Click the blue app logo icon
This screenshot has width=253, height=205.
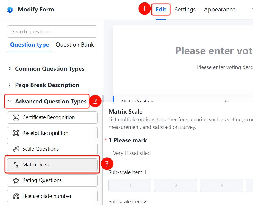[10, 10]
